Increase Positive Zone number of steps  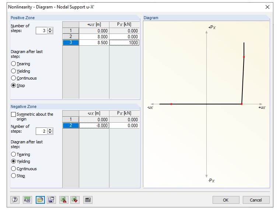pyautogui.click(x=50, y=29)
